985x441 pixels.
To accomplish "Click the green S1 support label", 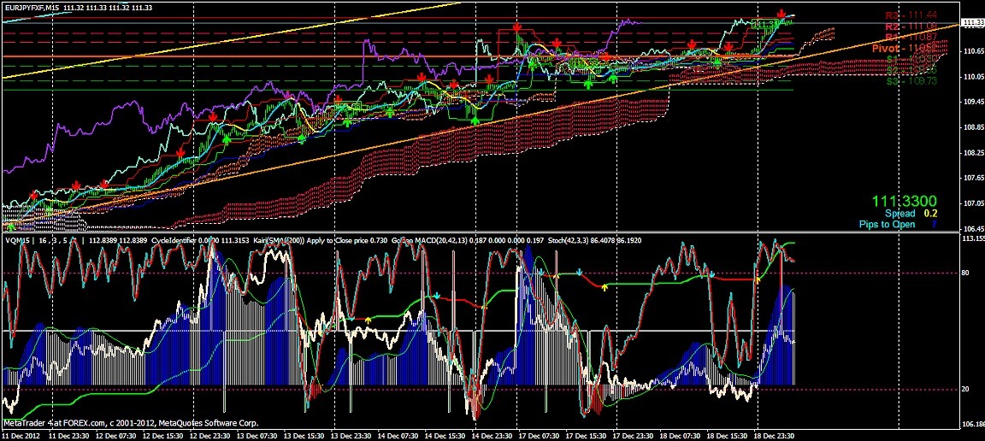I will [x=912, y=59].
